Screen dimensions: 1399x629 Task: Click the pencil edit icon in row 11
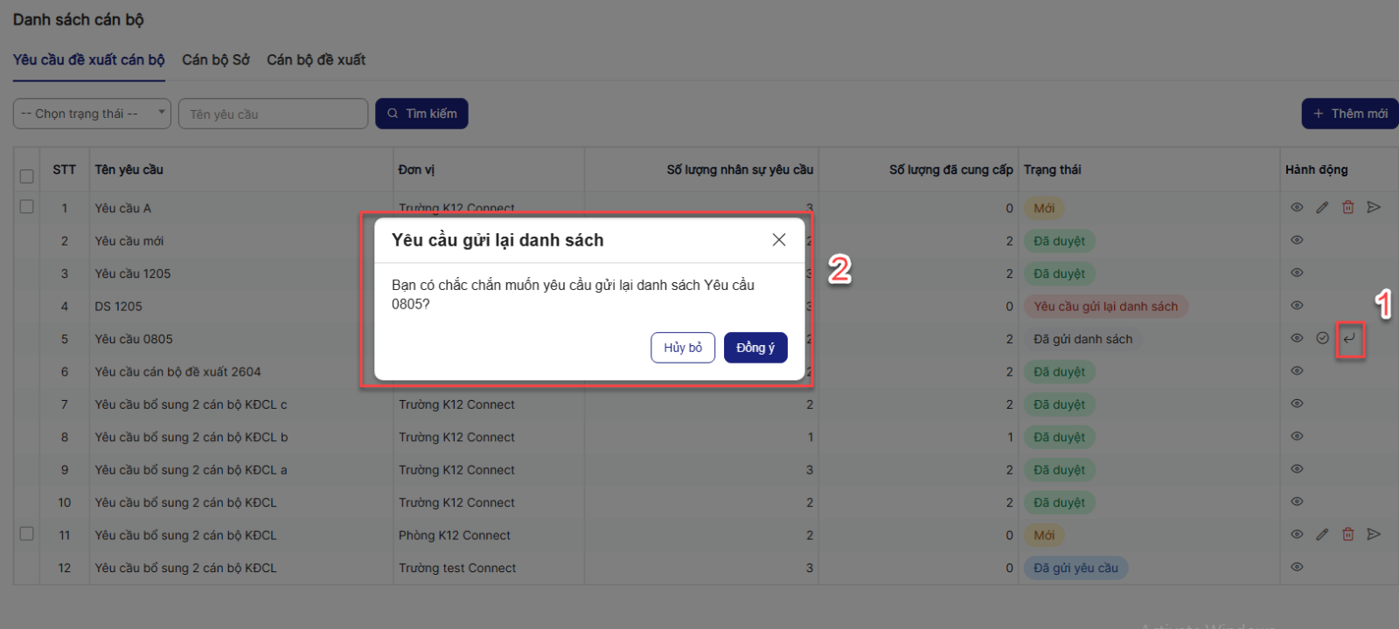pos(1322,535)
